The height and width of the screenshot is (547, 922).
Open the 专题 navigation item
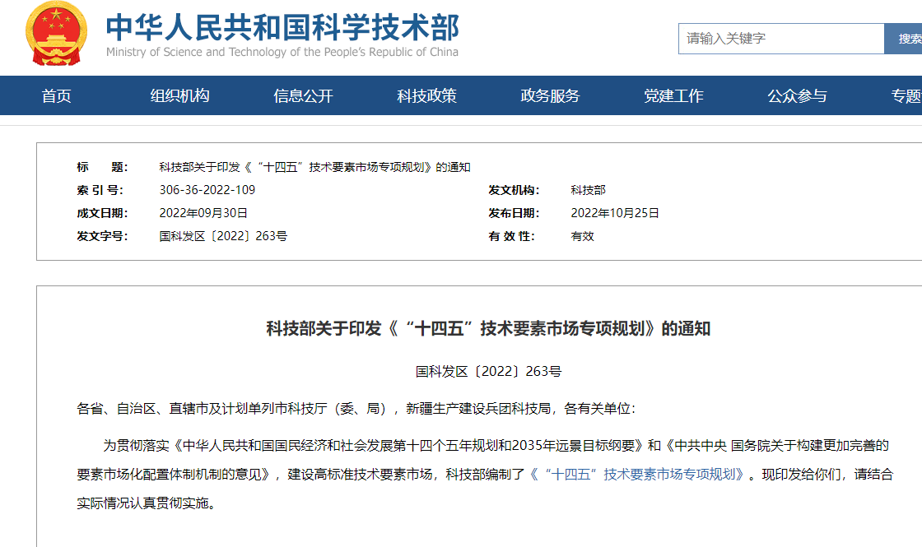point(906,96)
